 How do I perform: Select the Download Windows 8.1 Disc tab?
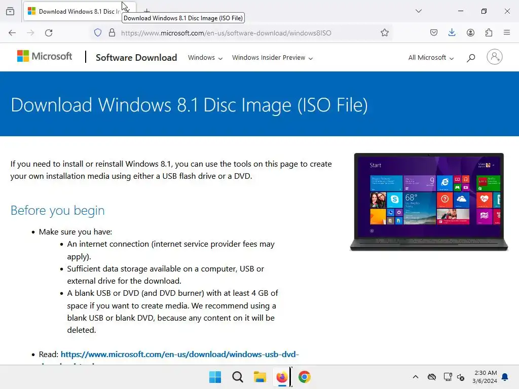click(x=80, y=11)
